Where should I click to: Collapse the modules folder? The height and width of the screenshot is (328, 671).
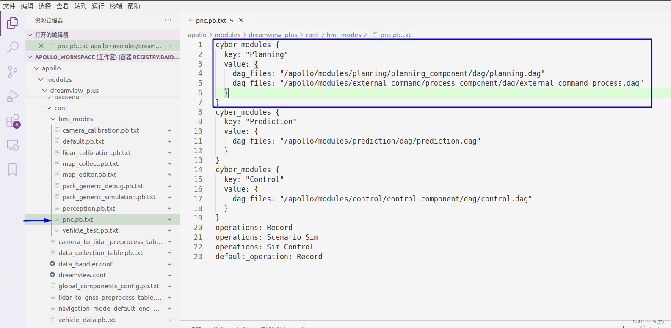[x=41, y=79]
